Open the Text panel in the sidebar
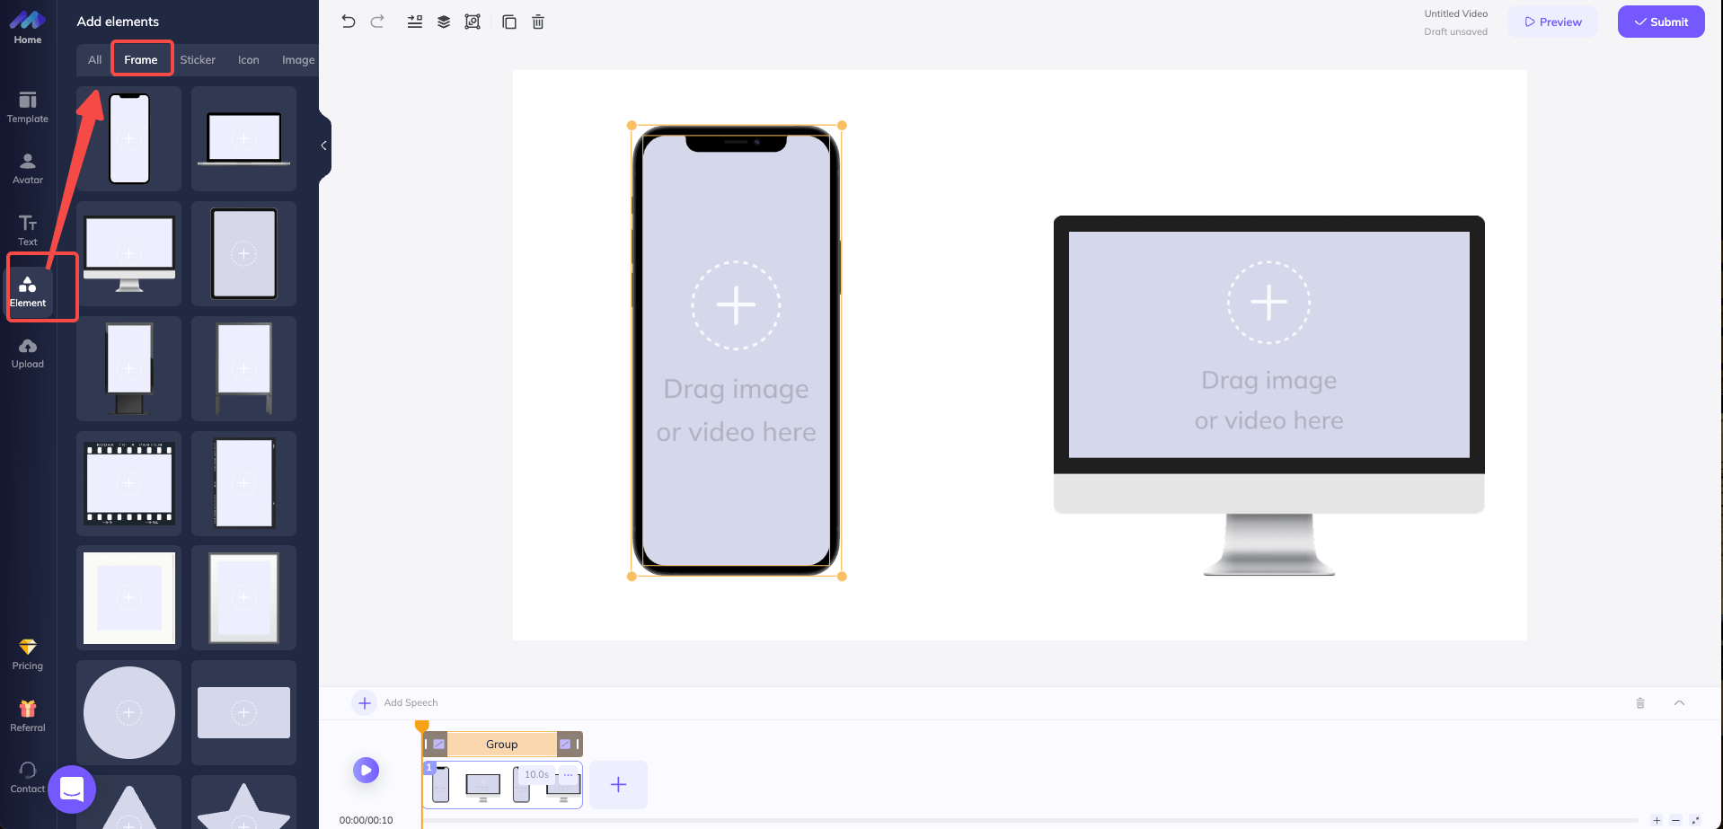1723x829 pixels. (28, 230)
